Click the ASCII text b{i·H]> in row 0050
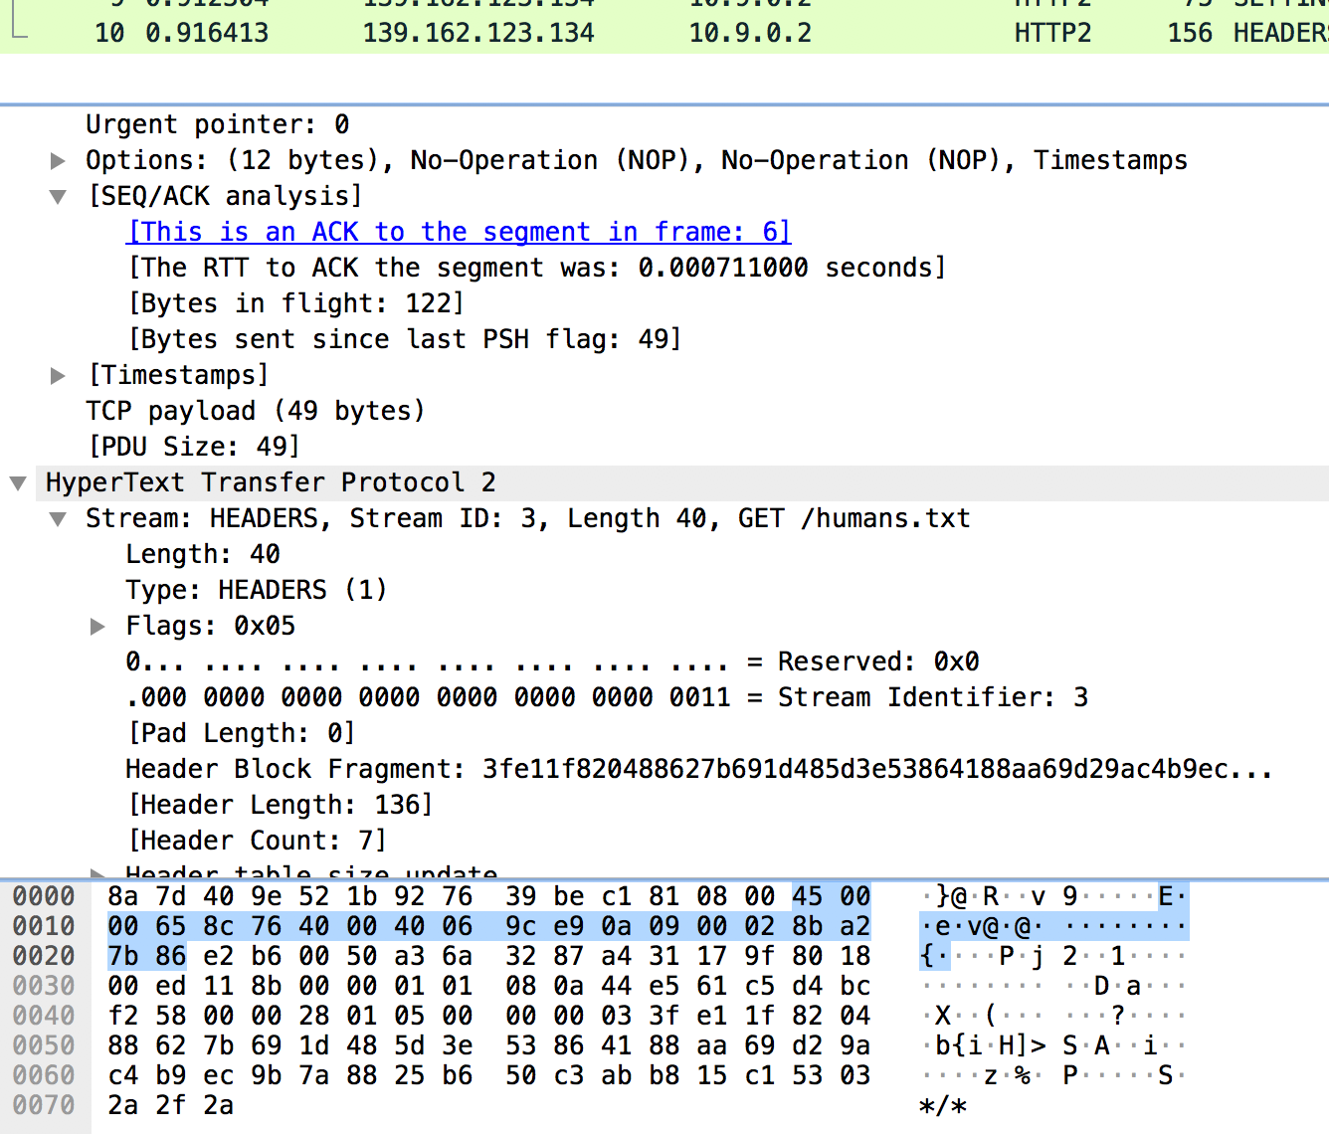Screen dimensions: 1329x1134 point(991,1045)
